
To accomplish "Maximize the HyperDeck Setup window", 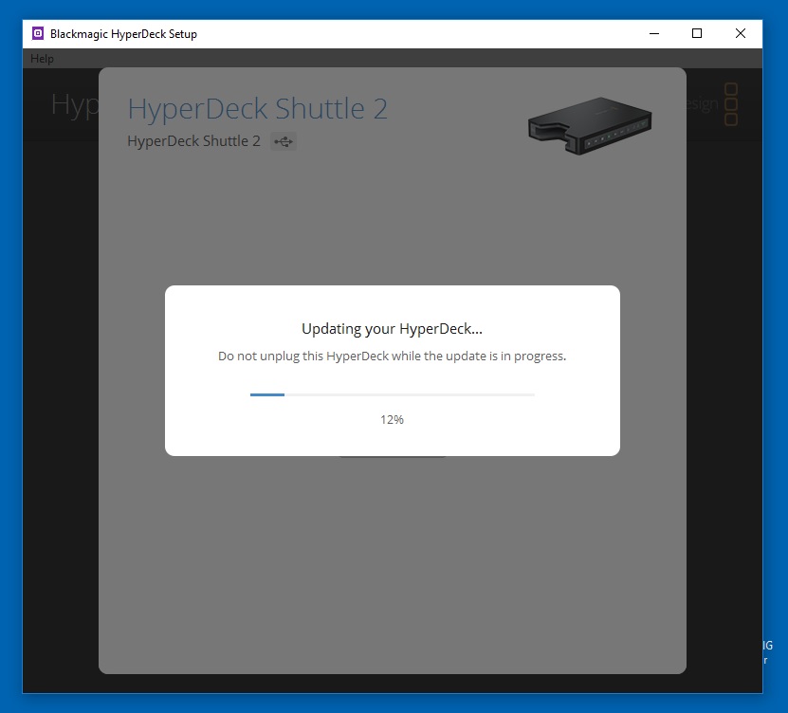I will point(697,33).
